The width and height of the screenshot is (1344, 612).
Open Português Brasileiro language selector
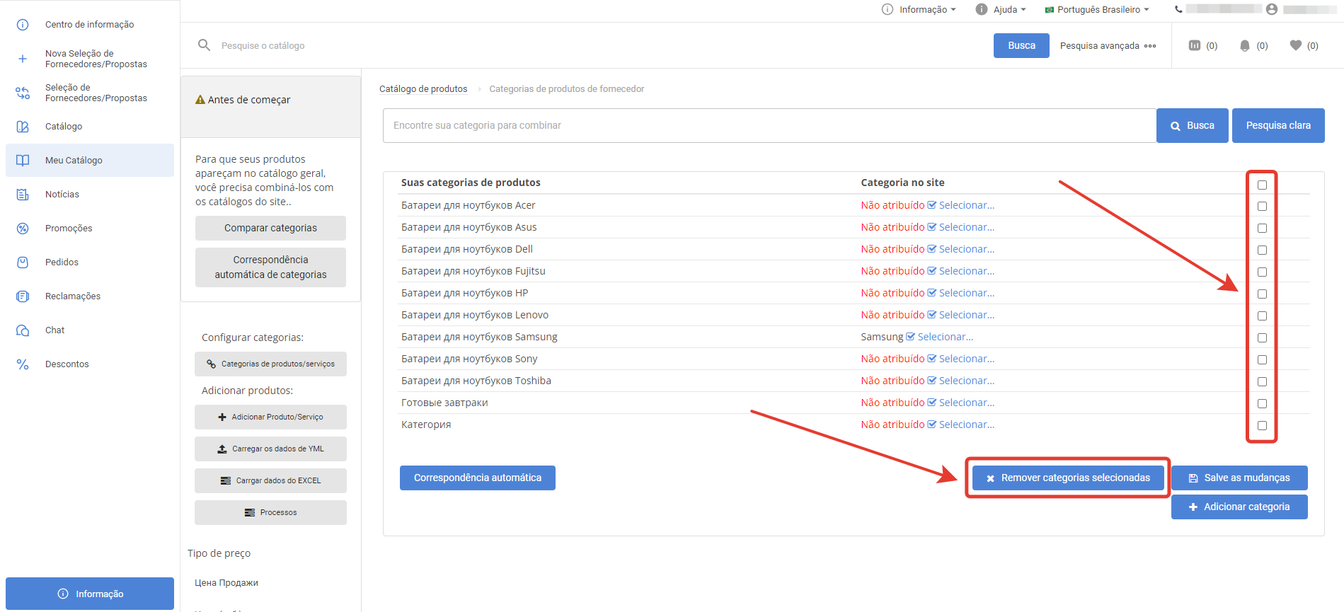tap(1097, 9)
